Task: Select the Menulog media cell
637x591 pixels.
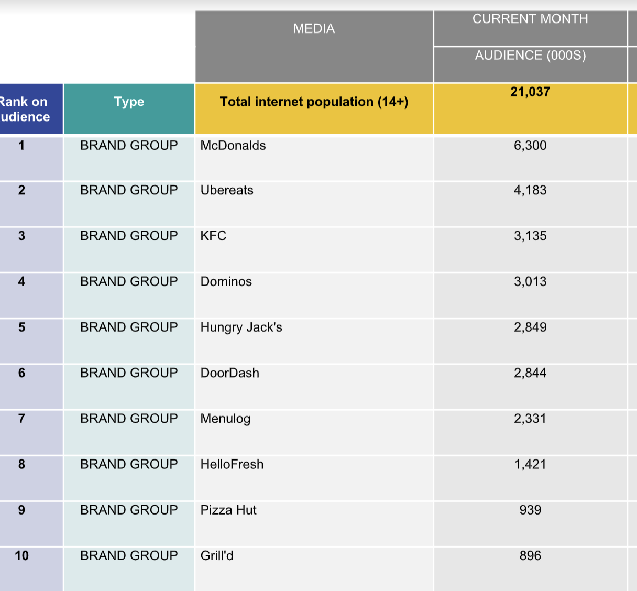Action: tap(314, 432)
